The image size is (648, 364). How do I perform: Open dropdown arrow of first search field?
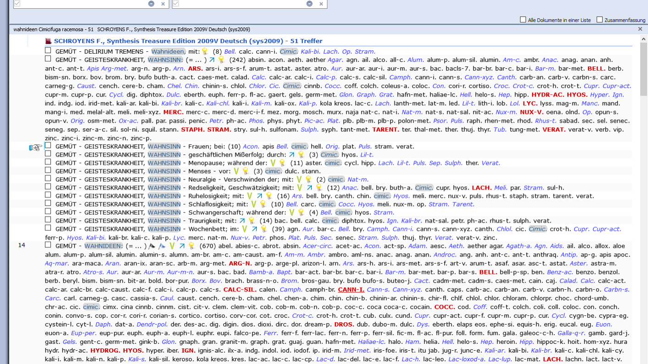[x=151, y=4]
